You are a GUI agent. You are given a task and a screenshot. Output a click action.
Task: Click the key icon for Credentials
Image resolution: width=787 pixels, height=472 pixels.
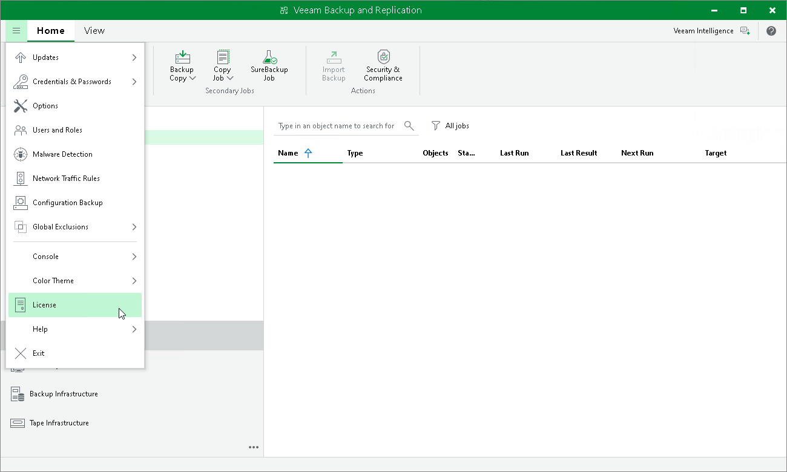(21, 82)
